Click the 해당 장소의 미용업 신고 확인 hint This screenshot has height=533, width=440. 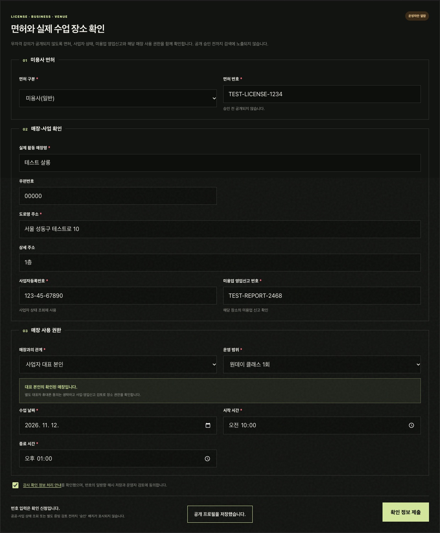[x=246, y=310]
